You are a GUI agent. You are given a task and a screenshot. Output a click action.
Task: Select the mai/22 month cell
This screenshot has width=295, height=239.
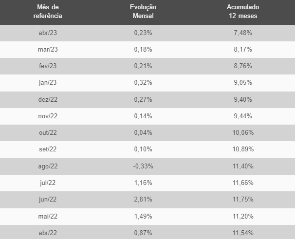48,216
